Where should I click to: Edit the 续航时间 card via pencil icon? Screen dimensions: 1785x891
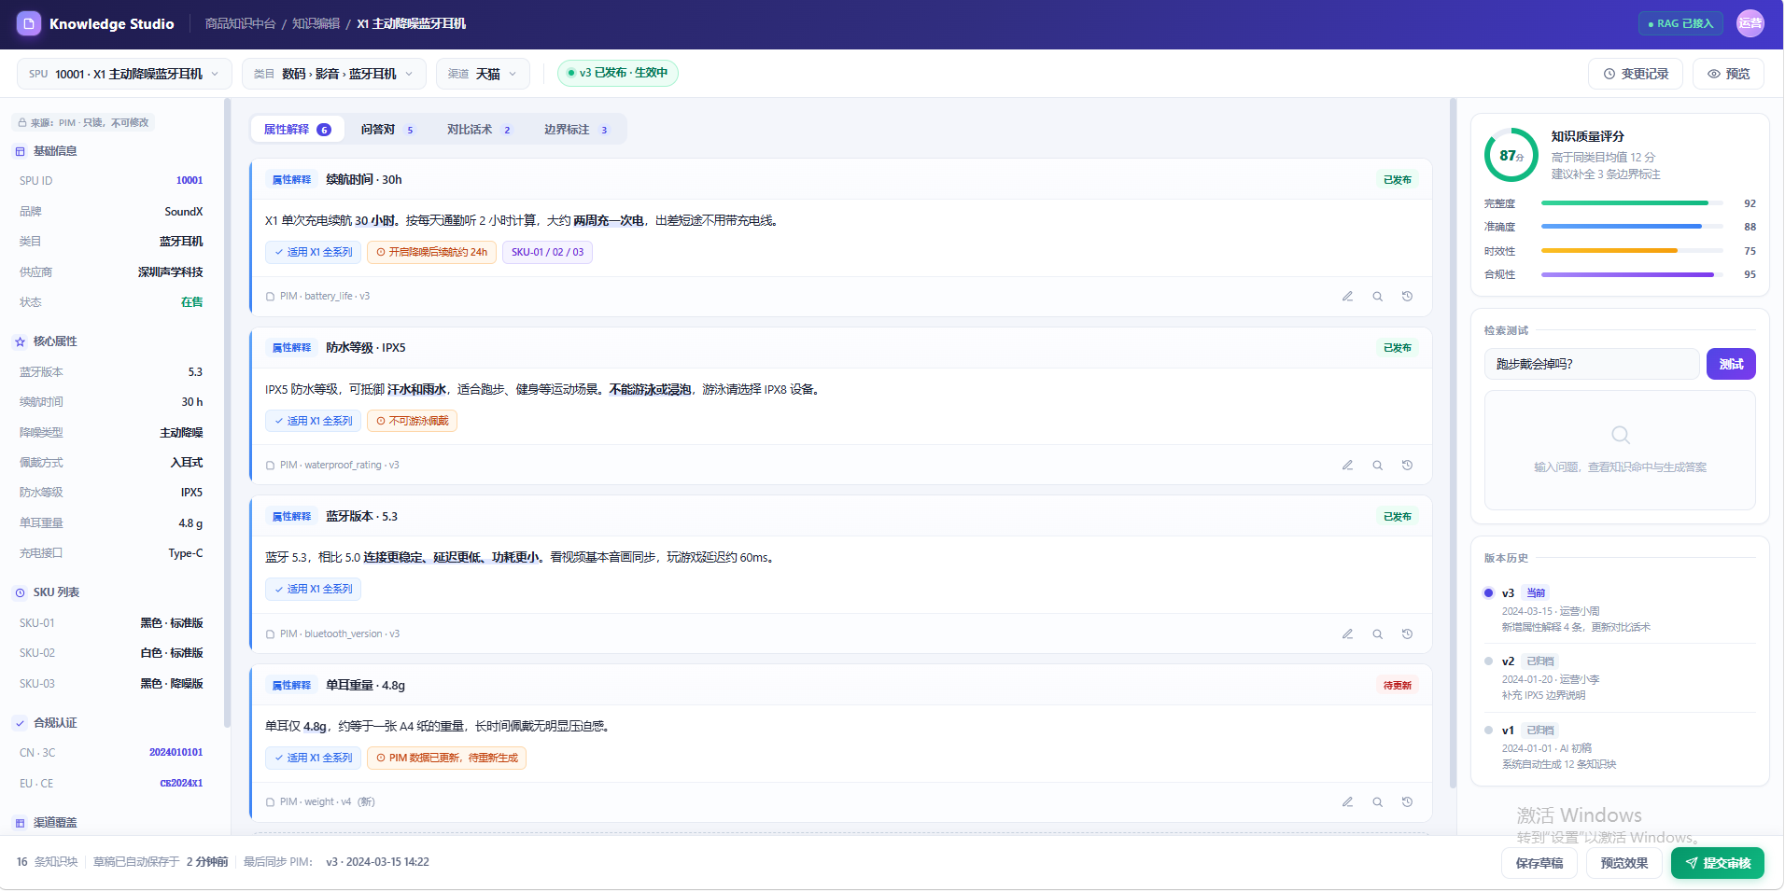pyautogui.click(x=1347, y=297)
